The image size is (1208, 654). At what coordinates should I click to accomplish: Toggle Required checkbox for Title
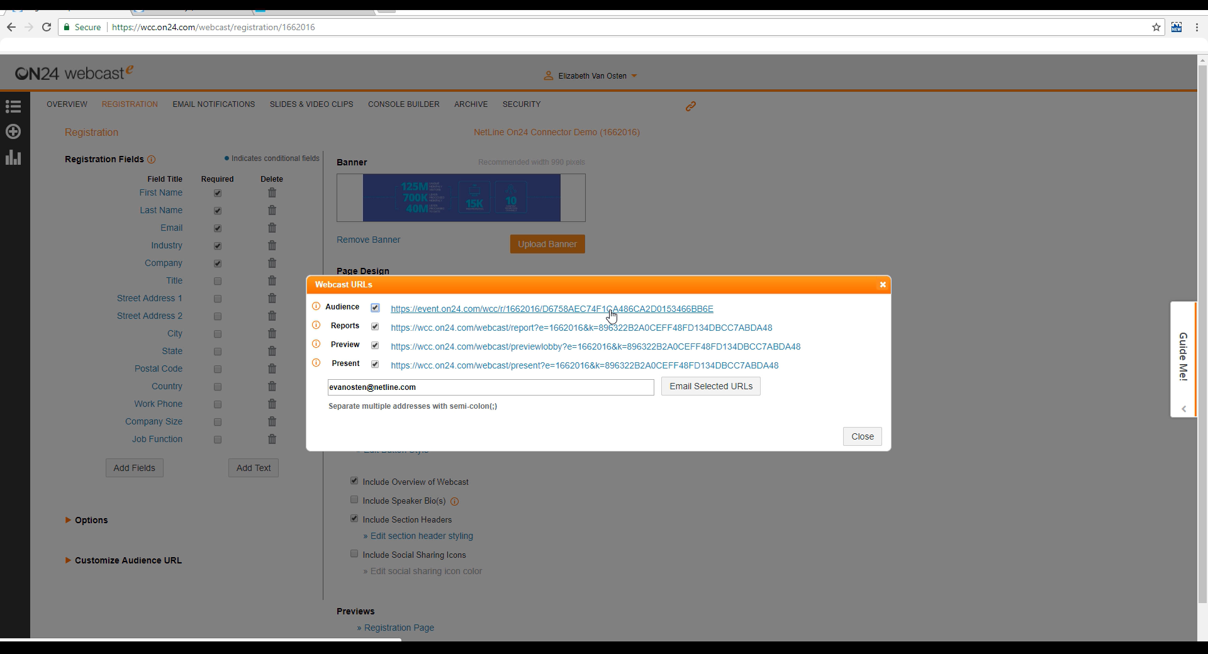218,281
